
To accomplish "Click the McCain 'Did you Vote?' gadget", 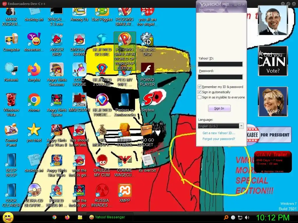I will pos(273,61).
